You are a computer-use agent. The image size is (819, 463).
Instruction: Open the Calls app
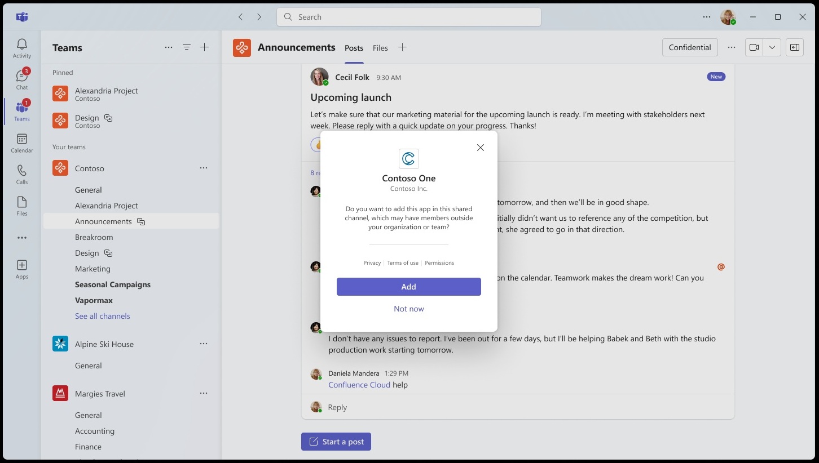(x=22, y=175)
